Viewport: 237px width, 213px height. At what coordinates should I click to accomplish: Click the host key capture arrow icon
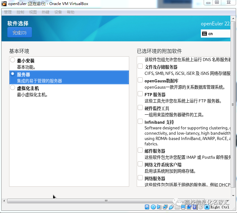(x=207, y=207)
